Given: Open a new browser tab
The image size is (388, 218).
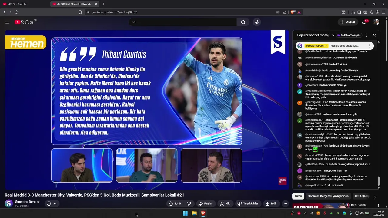Looking at the screenshot, I should [x=103, y=4].
